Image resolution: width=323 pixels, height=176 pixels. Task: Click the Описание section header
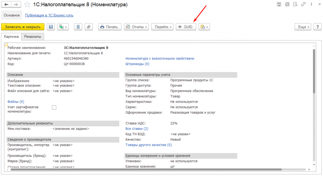(x=63, y=75)
